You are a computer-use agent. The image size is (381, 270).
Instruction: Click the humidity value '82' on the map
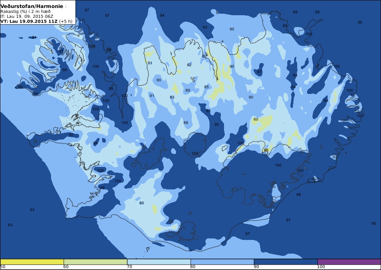pos(189,65)
